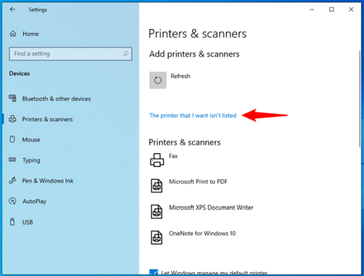Screen dimensions: 364x276
Task: Maximize the Settings window
Action: pos(332,9)
